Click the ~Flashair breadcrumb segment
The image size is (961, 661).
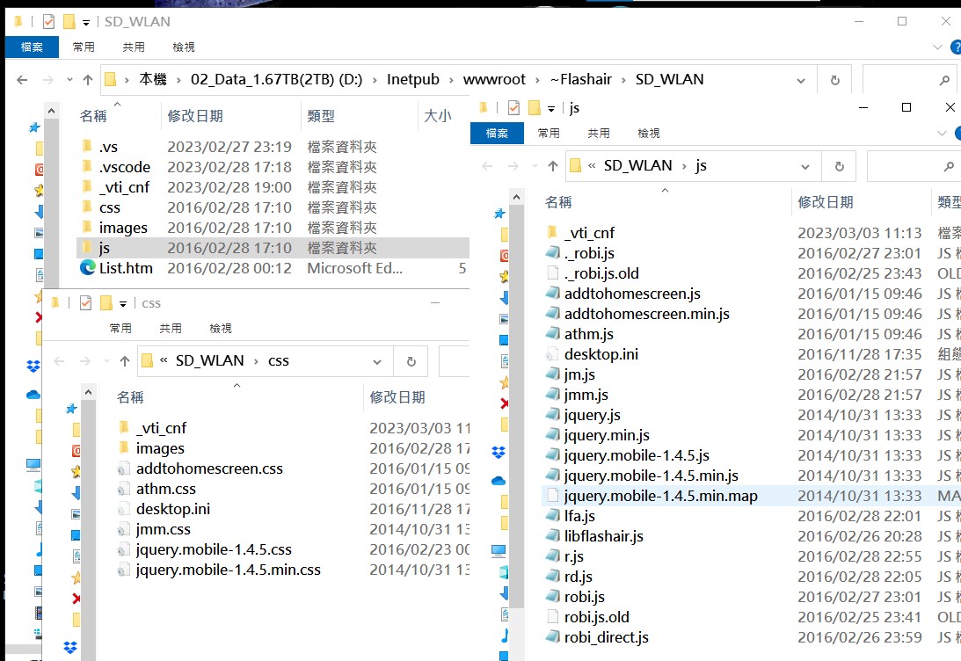581,80
